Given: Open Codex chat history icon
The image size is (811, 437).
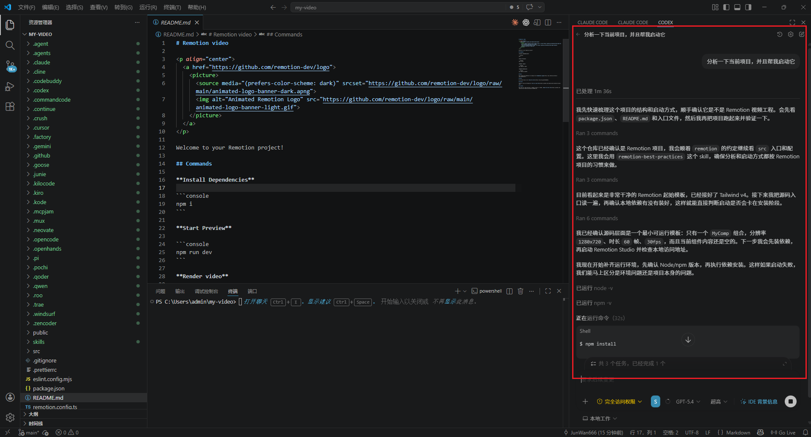Looking at the screenshot, I should (x=780, y=35).
